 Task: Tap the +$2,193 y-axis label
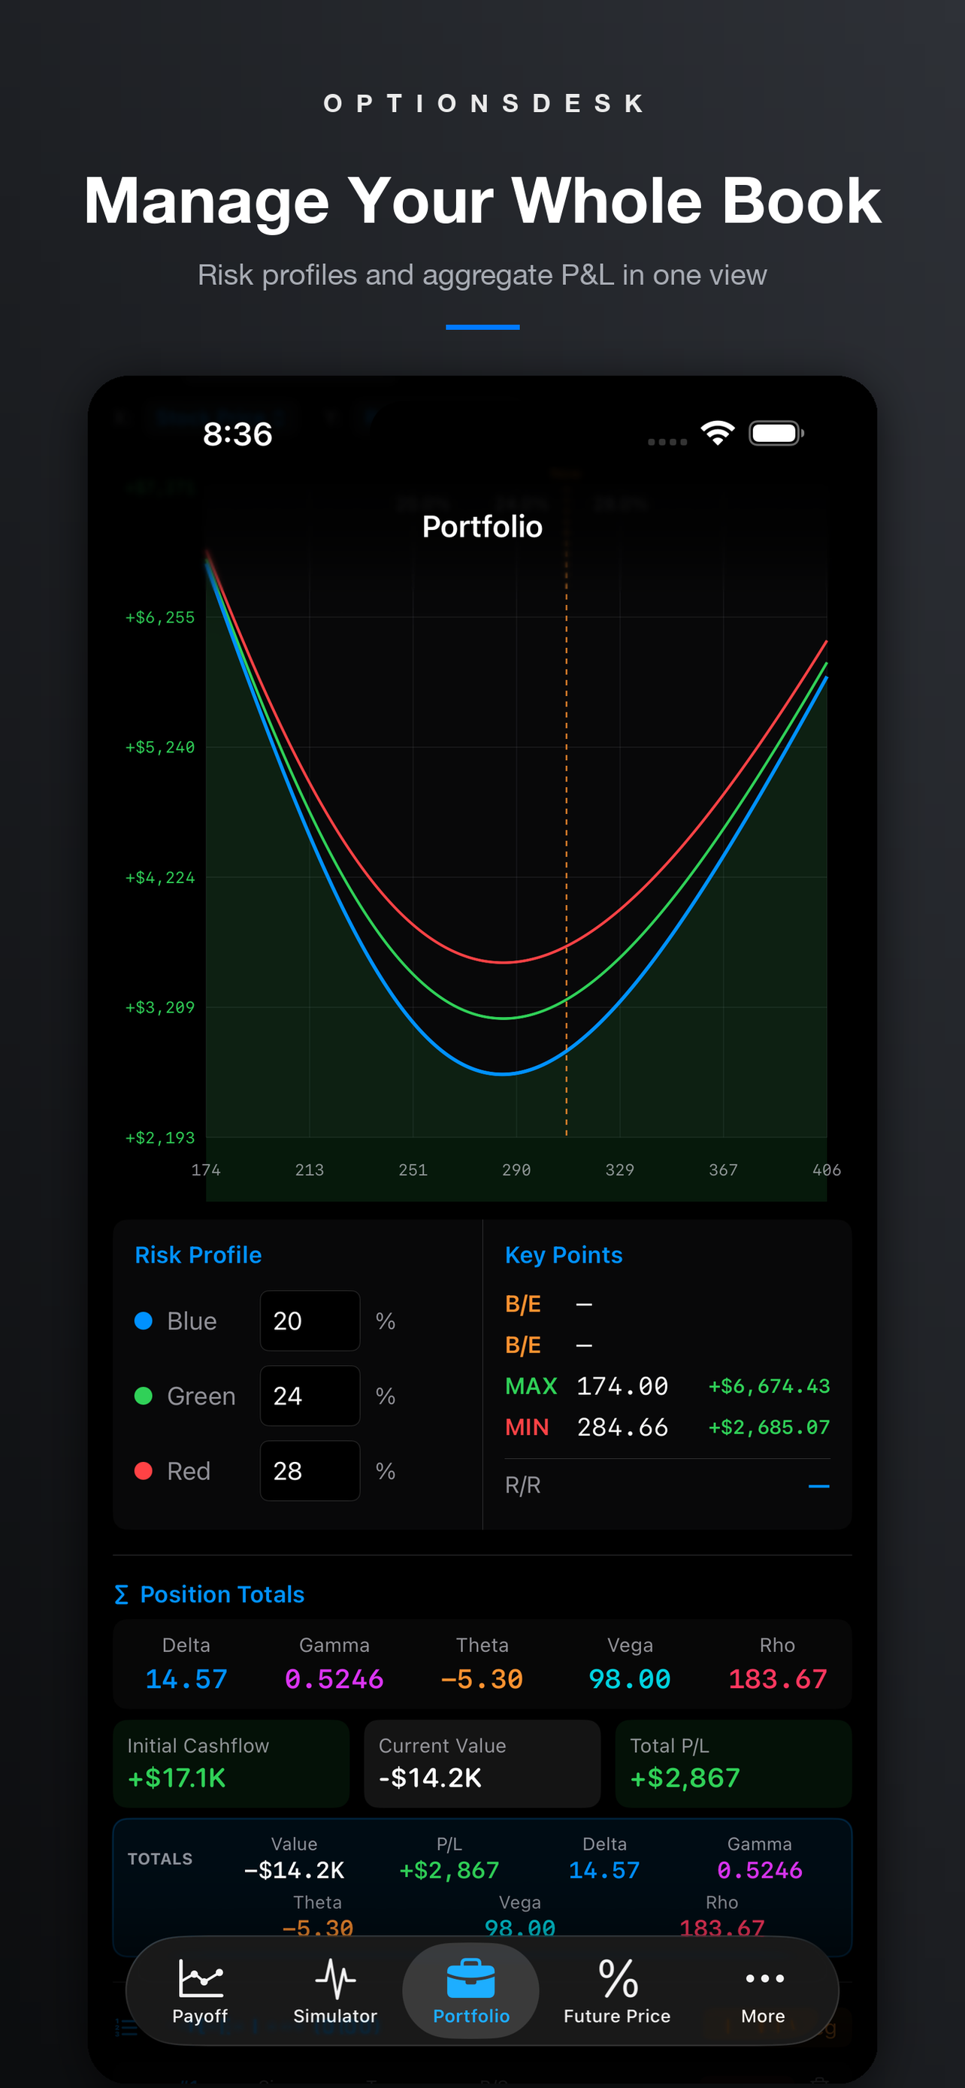(x=159, y=1138)
